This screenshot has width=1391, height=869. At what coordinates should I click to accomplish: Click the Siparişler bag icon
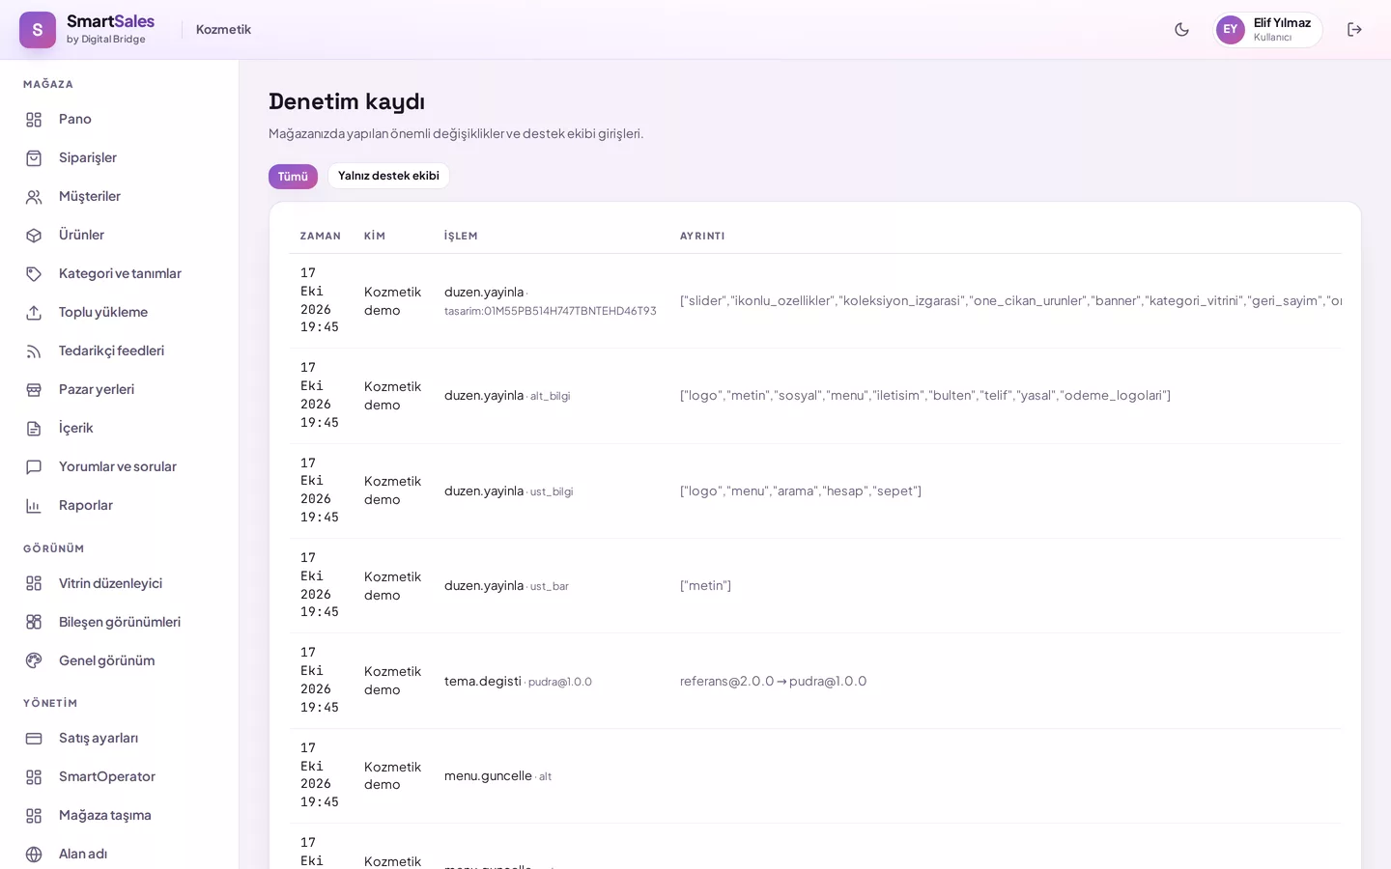[34, 158]
